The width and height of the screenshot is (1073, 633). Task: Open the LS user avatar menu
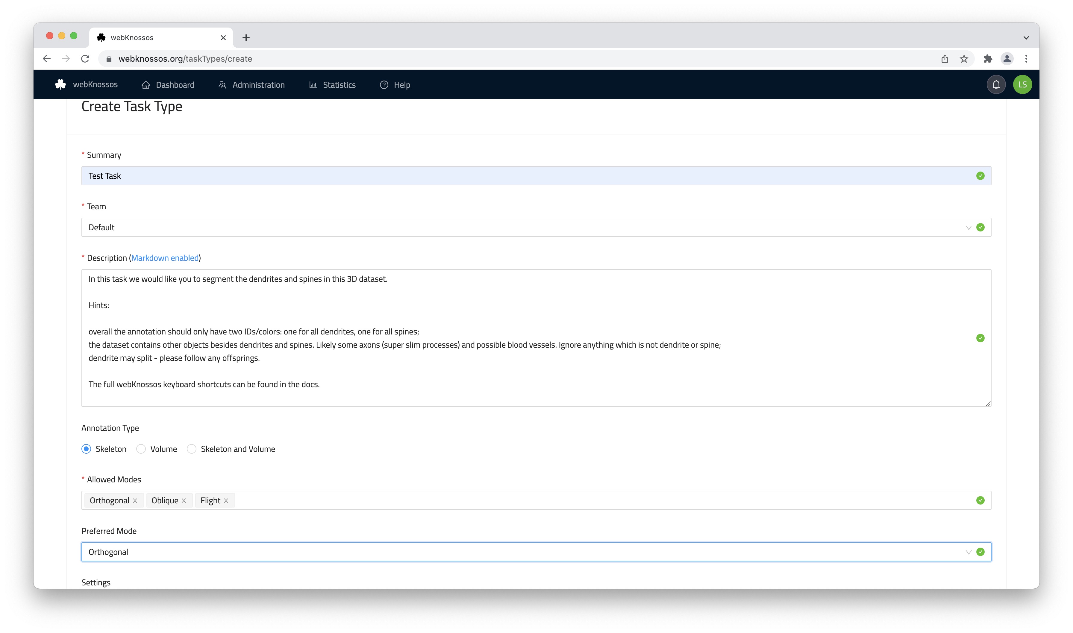(x=1023, y=84)
